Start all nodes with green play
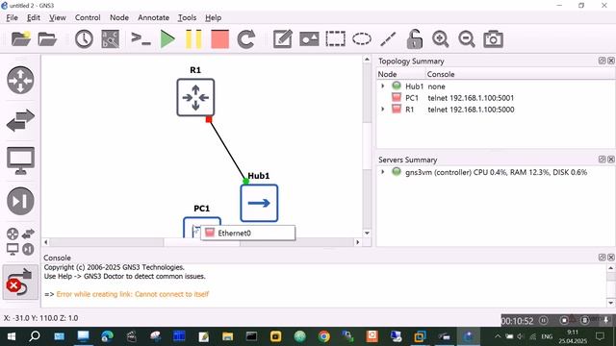This screenshot has height=346, width=616. point(167,39)
